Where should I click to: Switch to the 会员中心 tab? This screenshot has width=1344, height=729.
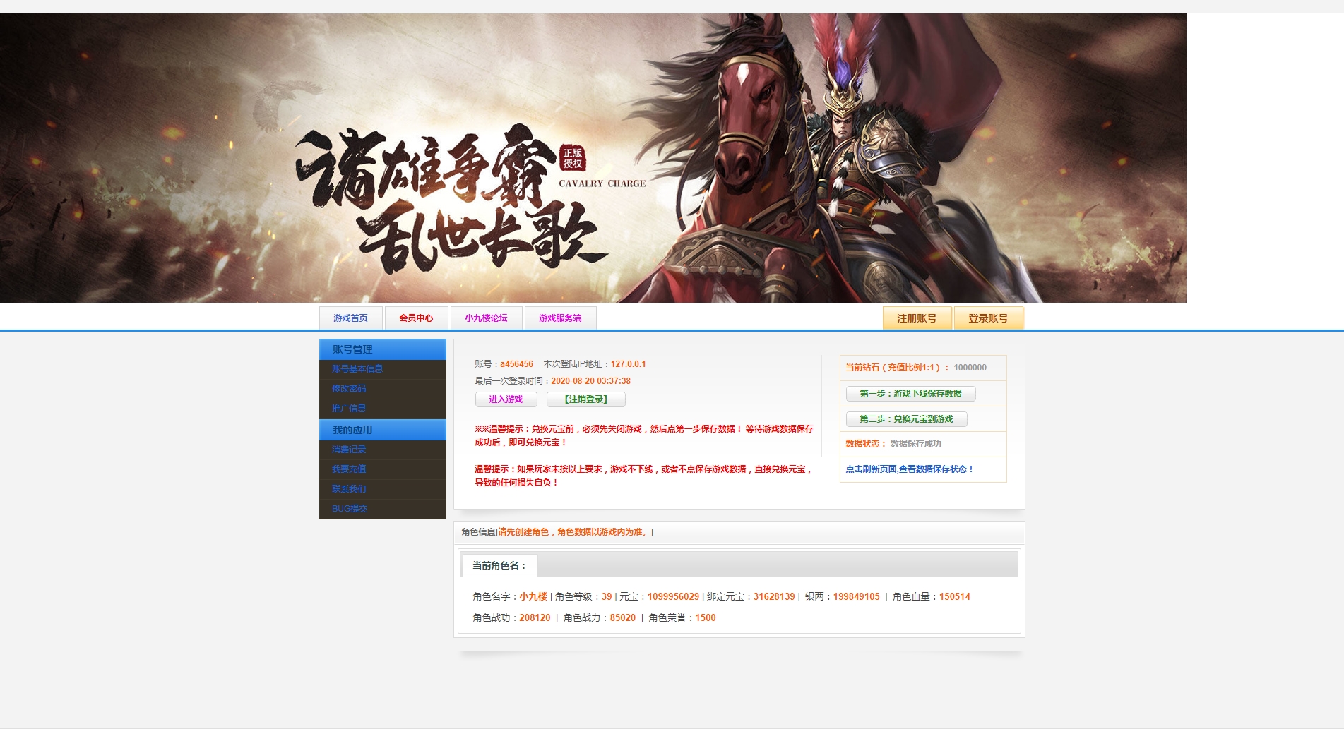(417, 318)
